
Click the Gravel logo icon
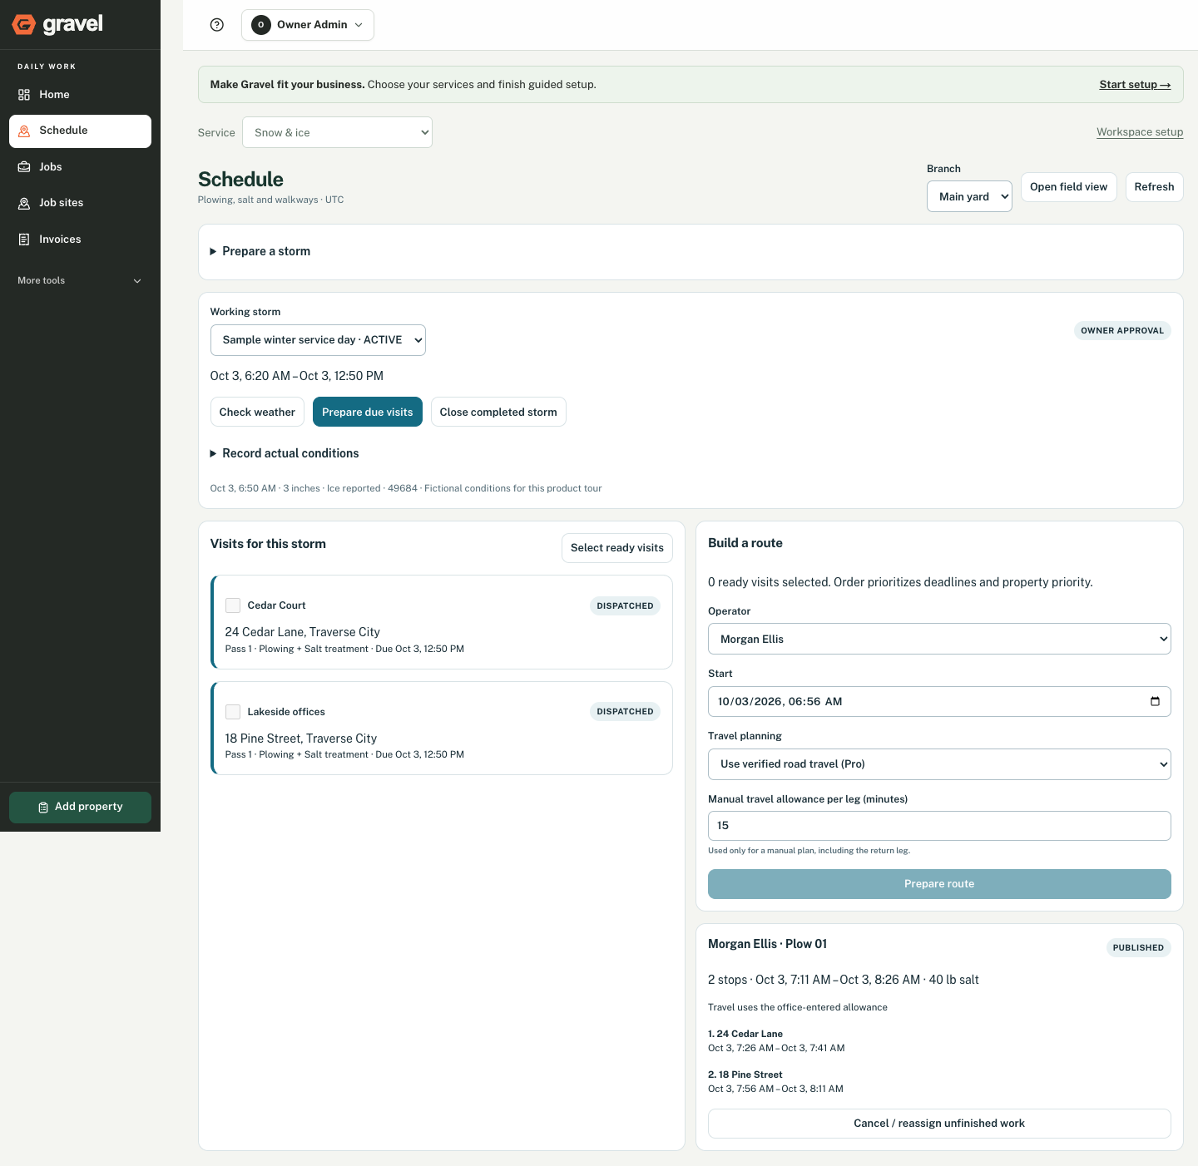click(x=24, y=25)
